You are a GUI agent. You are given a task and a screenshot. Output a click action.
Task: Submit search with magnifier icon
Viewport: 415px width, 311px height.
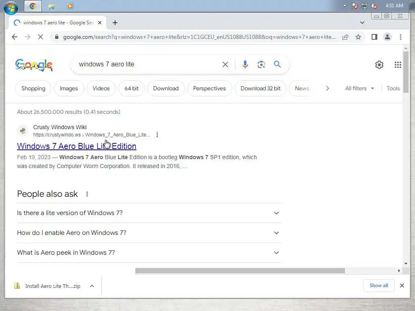coord(277,64)
